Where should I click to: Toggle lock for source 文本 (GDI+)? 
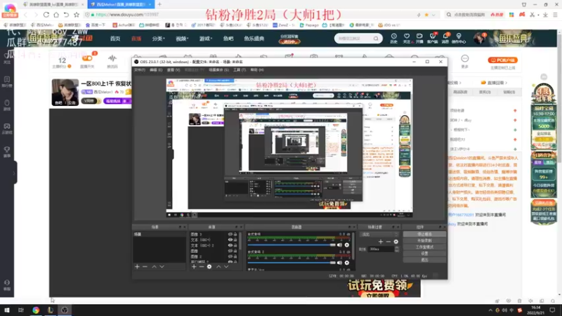(x=235, y=239)
